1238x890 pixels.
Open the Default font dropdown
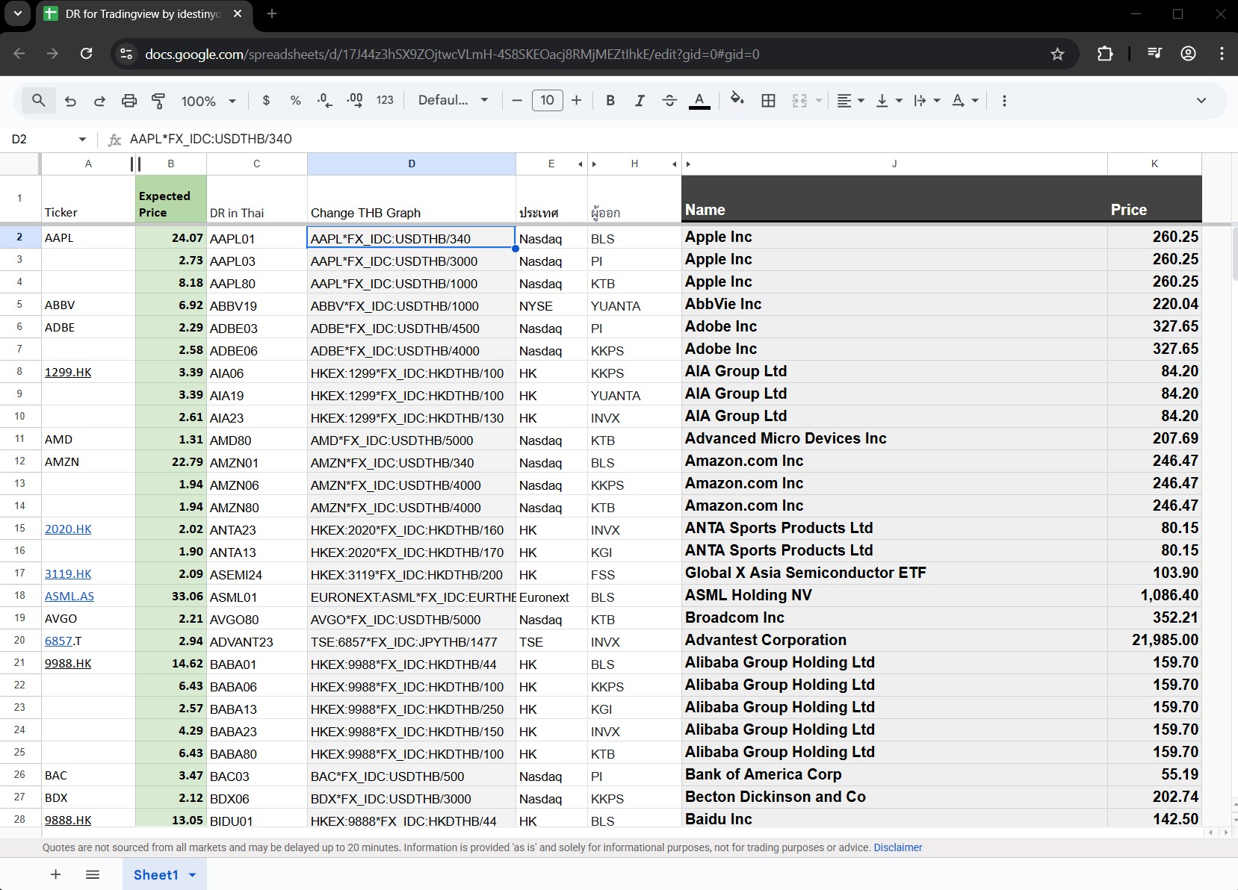453,101
